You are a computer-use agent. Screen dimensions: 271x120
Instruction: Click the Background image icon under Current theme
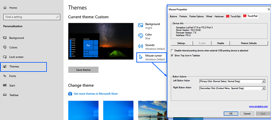[140, 25]
